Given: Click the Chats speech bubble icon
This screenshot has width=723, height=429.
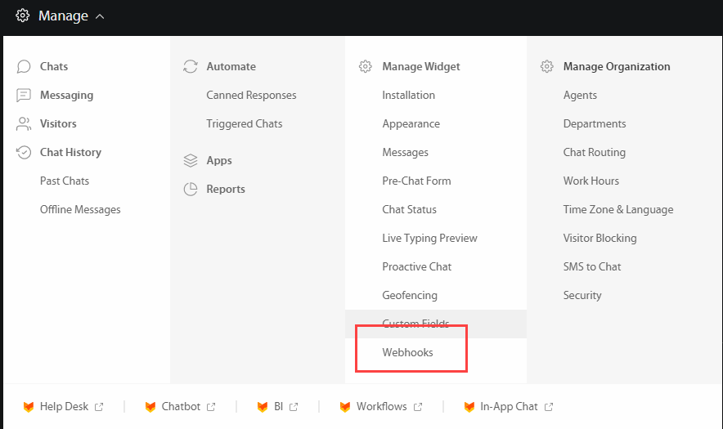Looking at the screenshot, I should [x=25, y=67].
